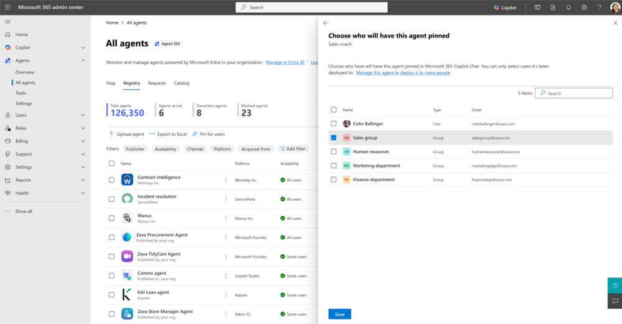Viewport: 622px width, 324px height.
Task: Focus the top Search bar
Action: (311, 7)
